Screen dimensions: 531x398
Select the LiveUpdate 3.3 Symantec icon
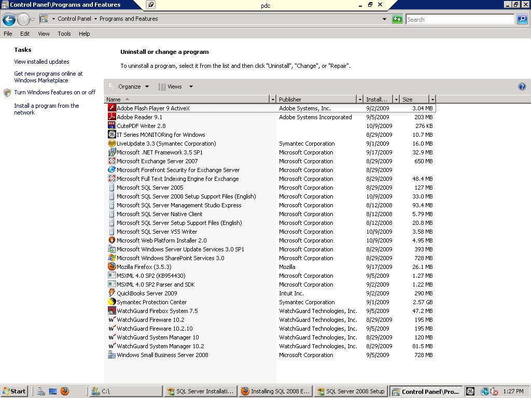112,143
